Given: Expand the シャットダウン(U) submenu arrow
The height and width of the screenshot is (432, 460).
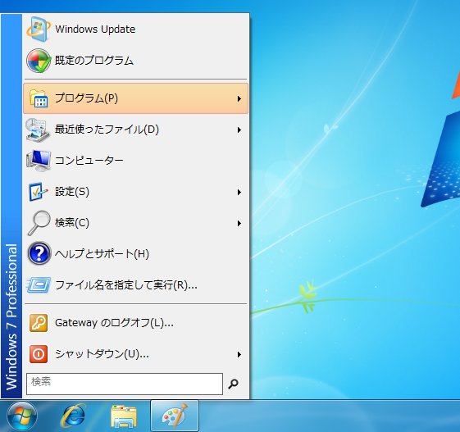Looking at the screenshot, I should [239, 355].
